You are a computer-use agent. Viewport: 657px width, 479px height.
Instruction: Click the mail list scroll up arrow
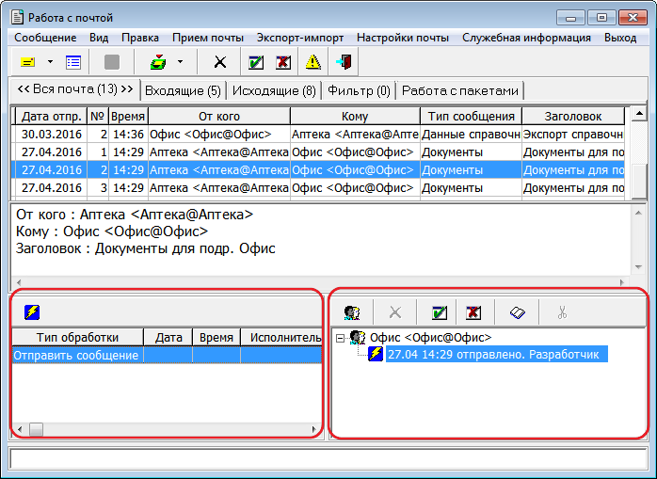(x=639, y=113)
